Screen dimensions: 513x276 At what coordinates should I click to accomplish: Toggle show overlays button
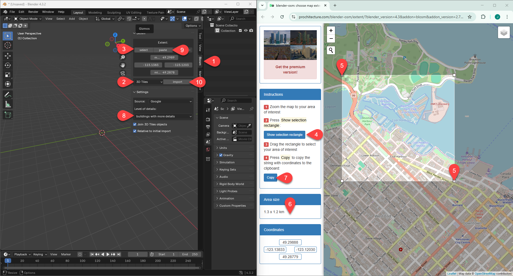pyautogui.click(x=184, y=19)
